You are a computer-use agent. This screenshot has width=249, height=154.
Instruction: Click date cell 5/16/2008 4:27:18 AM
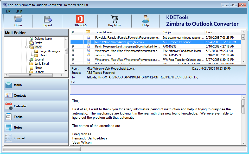[220, 46]
